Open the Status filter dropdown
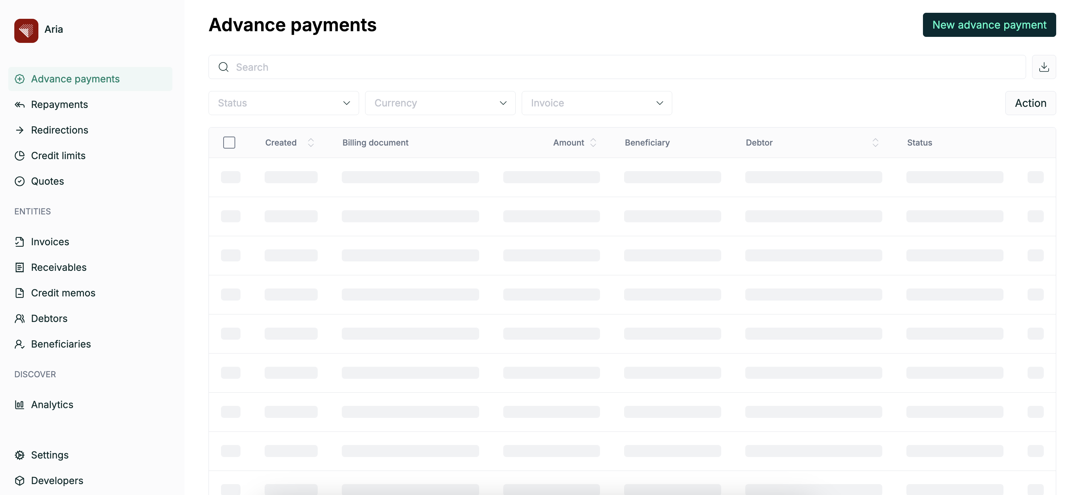 pyautogui.click(x=283, y=103)
